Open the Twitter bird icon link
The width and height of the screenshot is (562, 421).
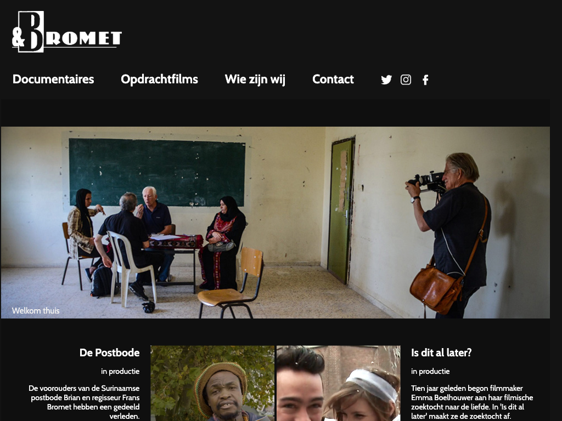pyautogui.click(x=386, y=79)
